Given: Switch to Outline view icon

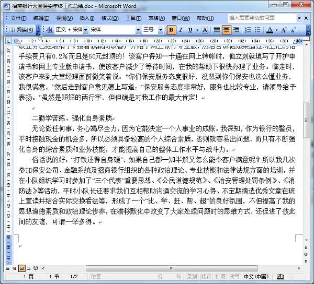Looking at the screenshot, I should [29, 268].
